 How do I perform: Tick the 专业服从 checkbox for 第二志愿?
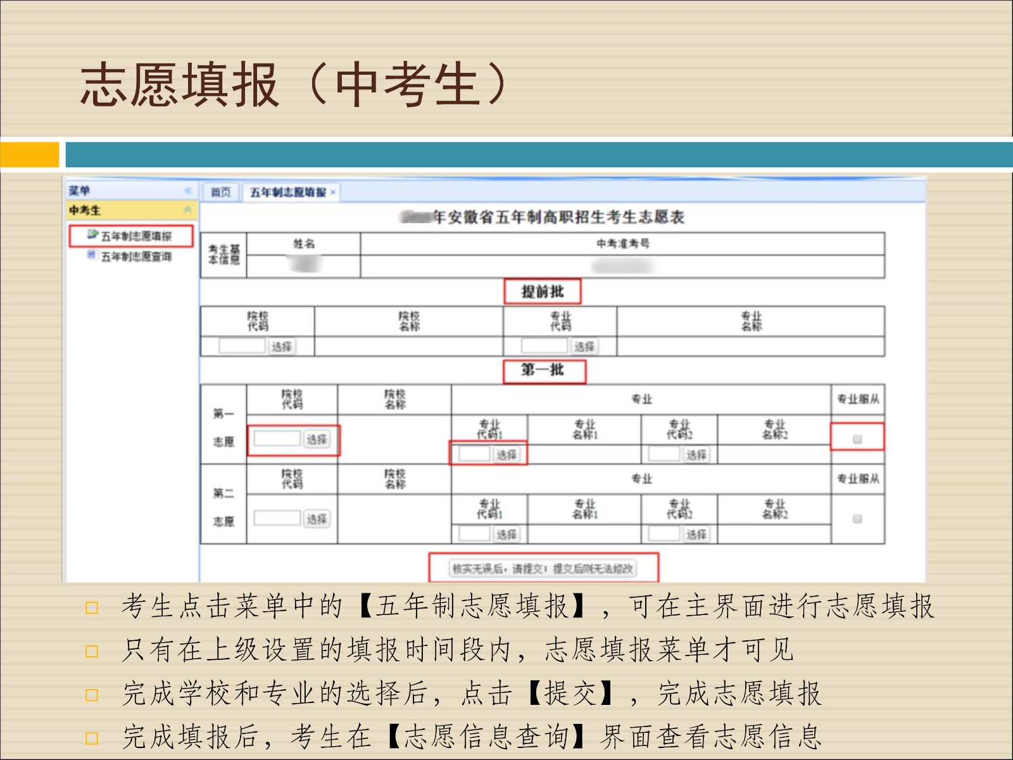tap(857, 519)
